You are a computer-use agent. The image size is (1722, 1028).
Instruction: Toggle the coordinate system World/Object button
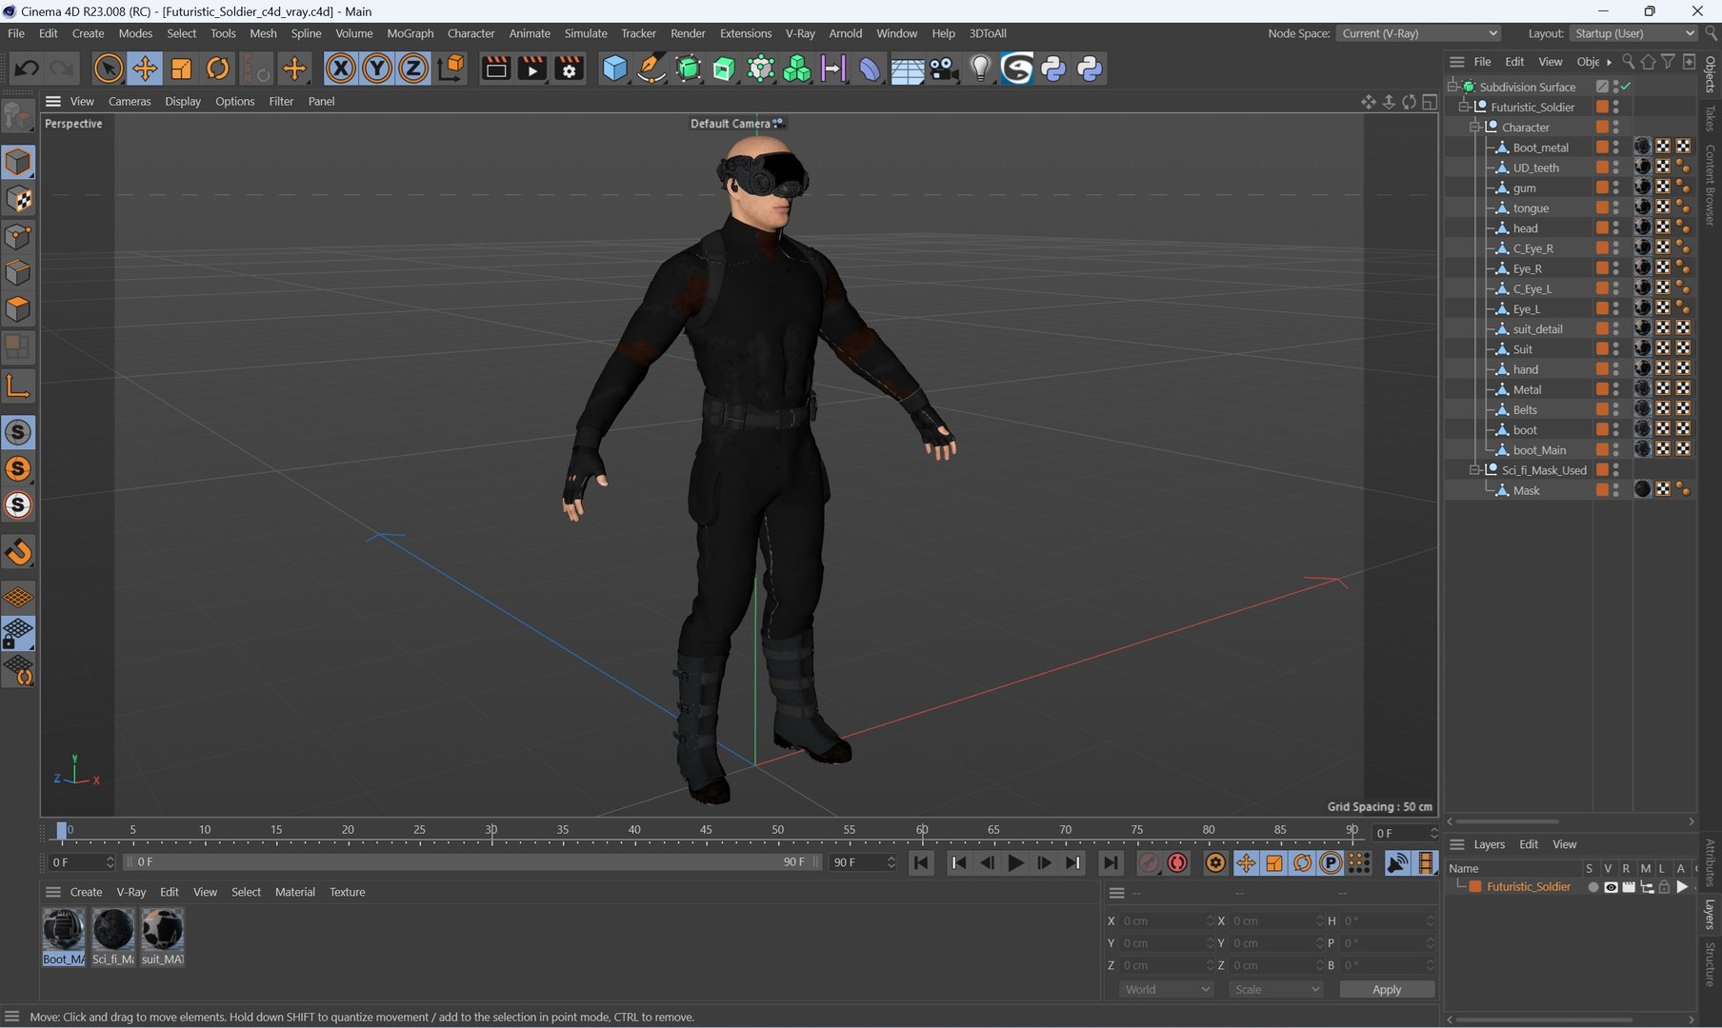451,69
